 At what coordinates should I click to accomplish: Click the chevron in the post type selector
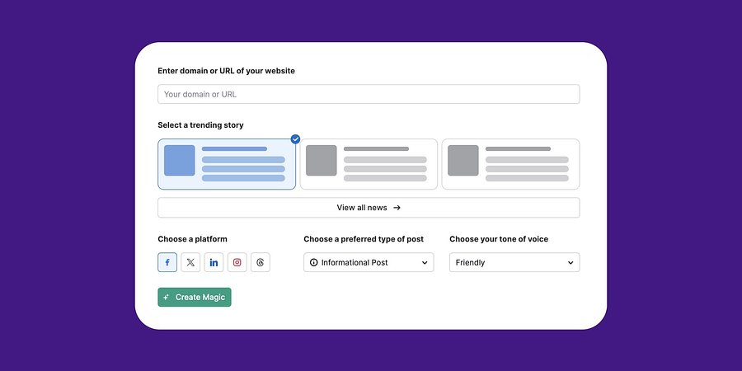point(425,263)
